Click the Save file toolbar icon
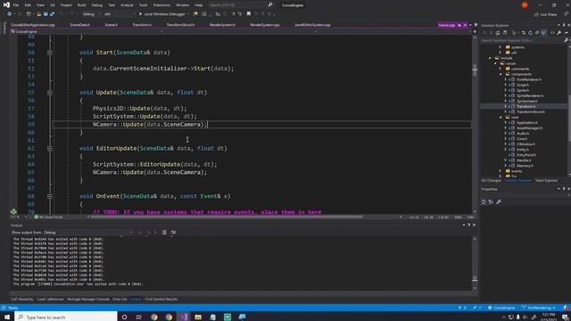This screenshot has width=571, height=321. (46, 14)
